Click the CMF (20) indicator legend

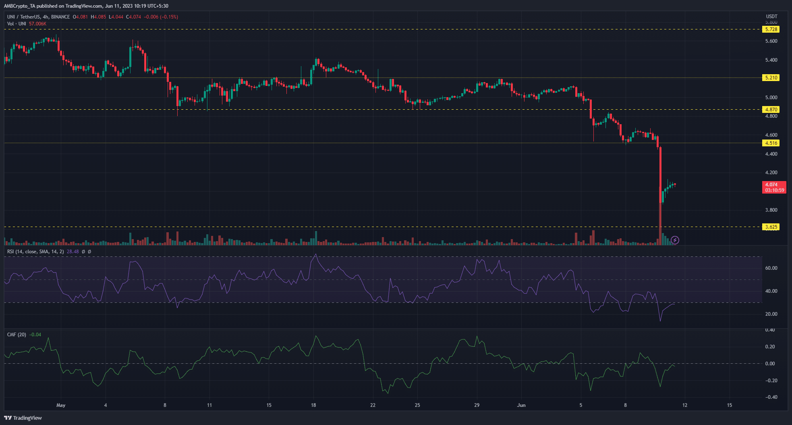point(17,335)
